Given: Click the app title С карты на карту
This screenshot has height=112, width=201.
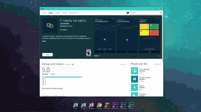Looking at the screenshot, I should click(x=73, y=21).
